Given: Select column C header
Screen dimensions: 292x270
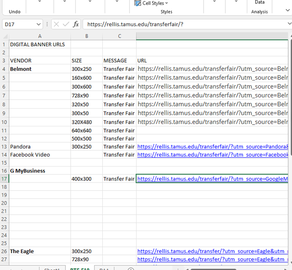Looking at the screenshot, I should coord(120,36).
